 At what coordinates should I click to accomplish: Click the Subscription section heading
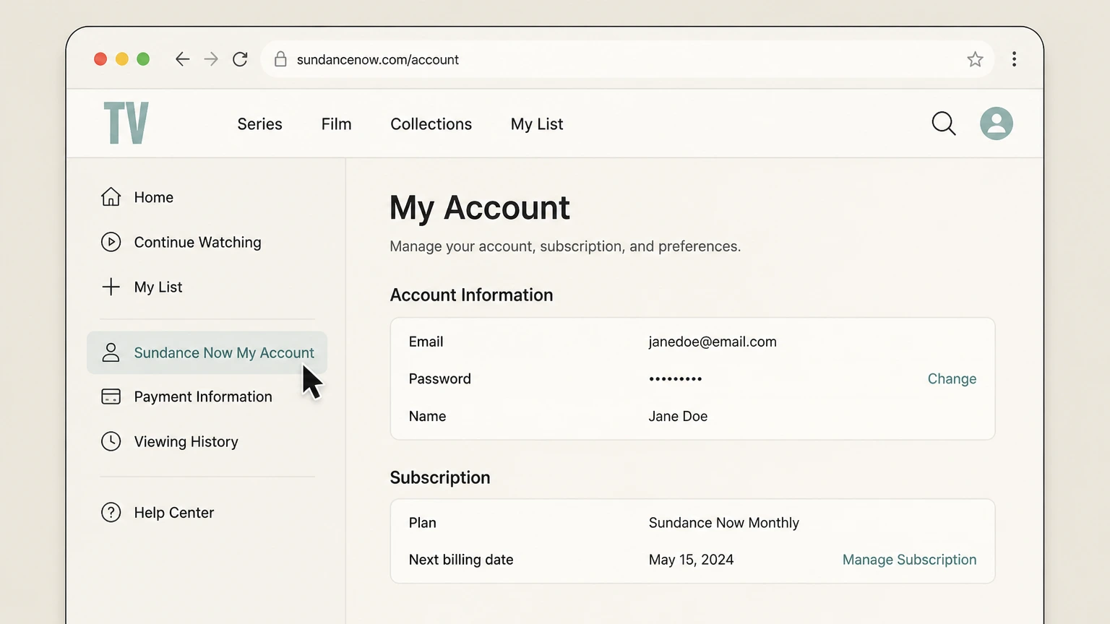[440, 477]
